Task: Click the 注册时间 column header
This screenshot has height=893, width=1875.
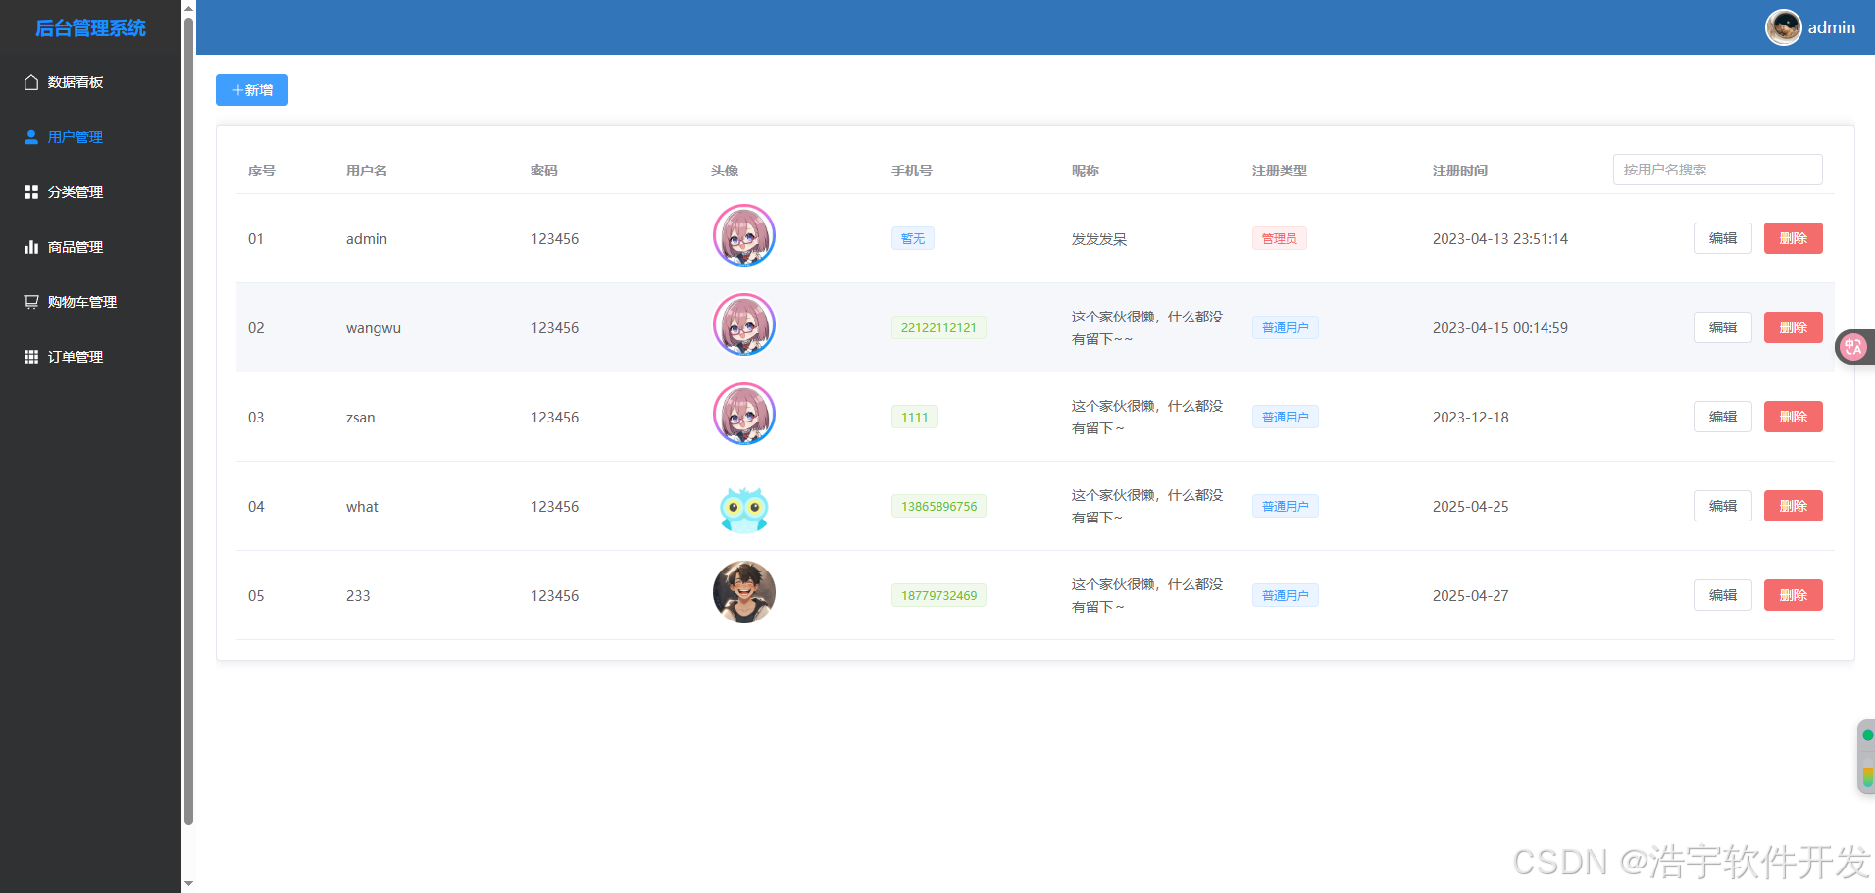Action: (1460, 171)
